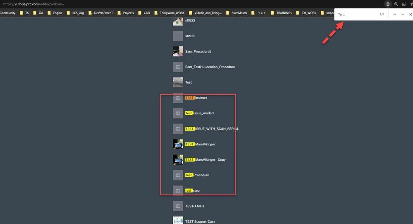Open the Test_Issue_model1 name

pos(199,113)
